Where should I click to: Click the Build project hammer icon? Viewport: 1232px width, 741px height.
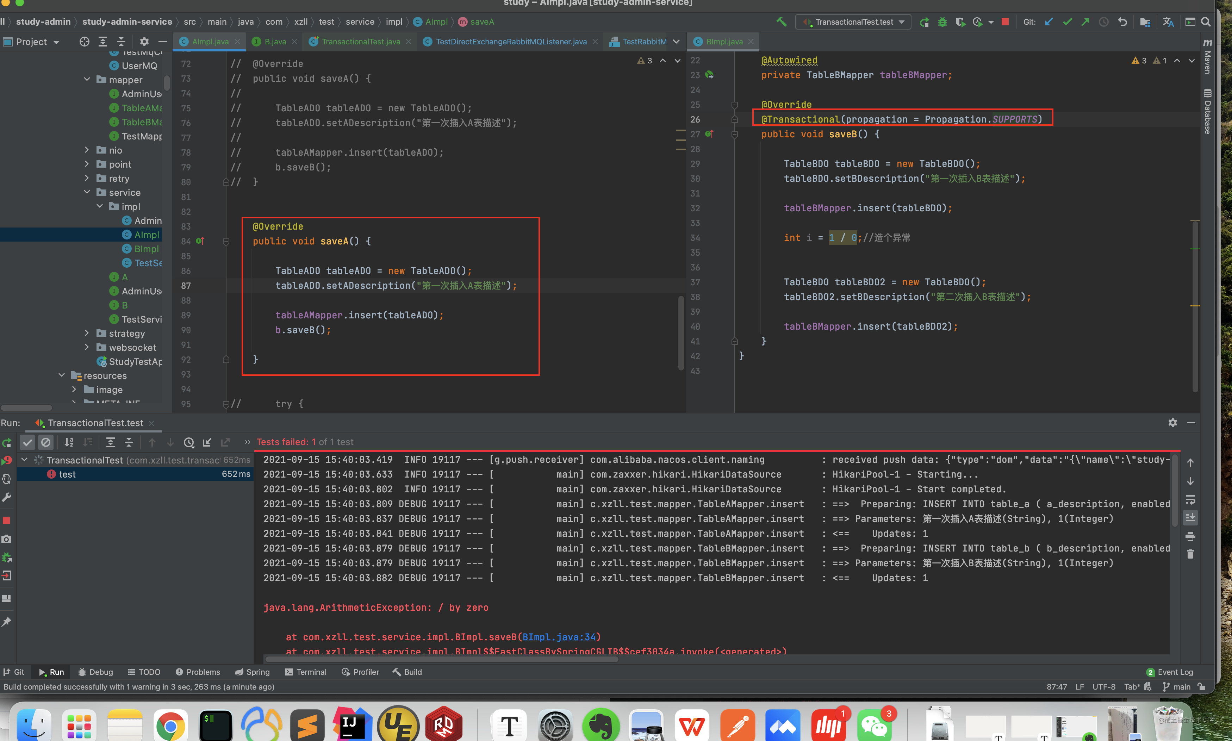point(781,21)
